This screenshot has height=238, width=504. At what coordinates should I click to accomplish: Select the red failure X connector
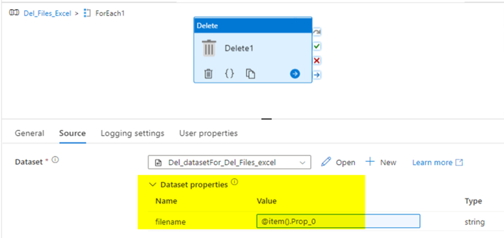tap(317, 60)
